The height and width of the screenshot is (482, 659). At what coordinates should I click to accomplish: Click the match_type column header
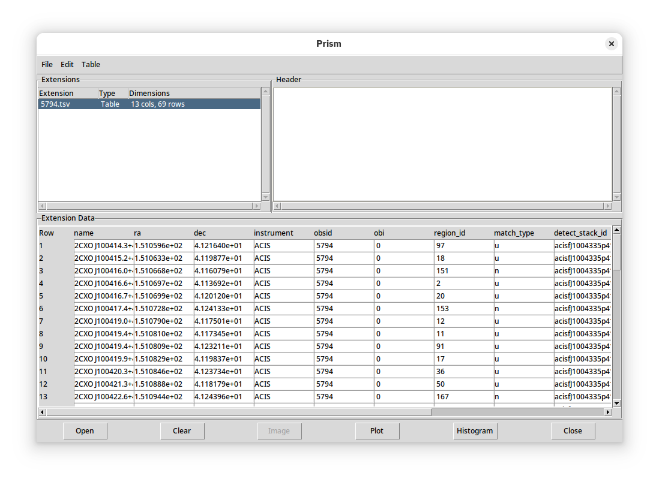point(524,233)
